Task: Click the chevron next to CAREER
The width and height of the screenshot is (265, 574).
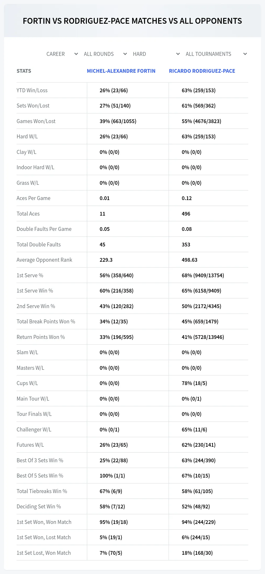Action: tap(76, 54)
